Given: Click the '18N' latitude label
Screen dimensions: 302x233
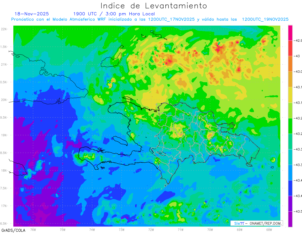Looking at the screenshot, I should tap(4, 170).
